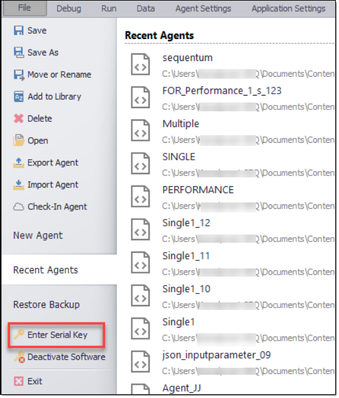This screenshot has width=339, height=398.
Task: Open the Application Settings tab
Action: (289, 9)
